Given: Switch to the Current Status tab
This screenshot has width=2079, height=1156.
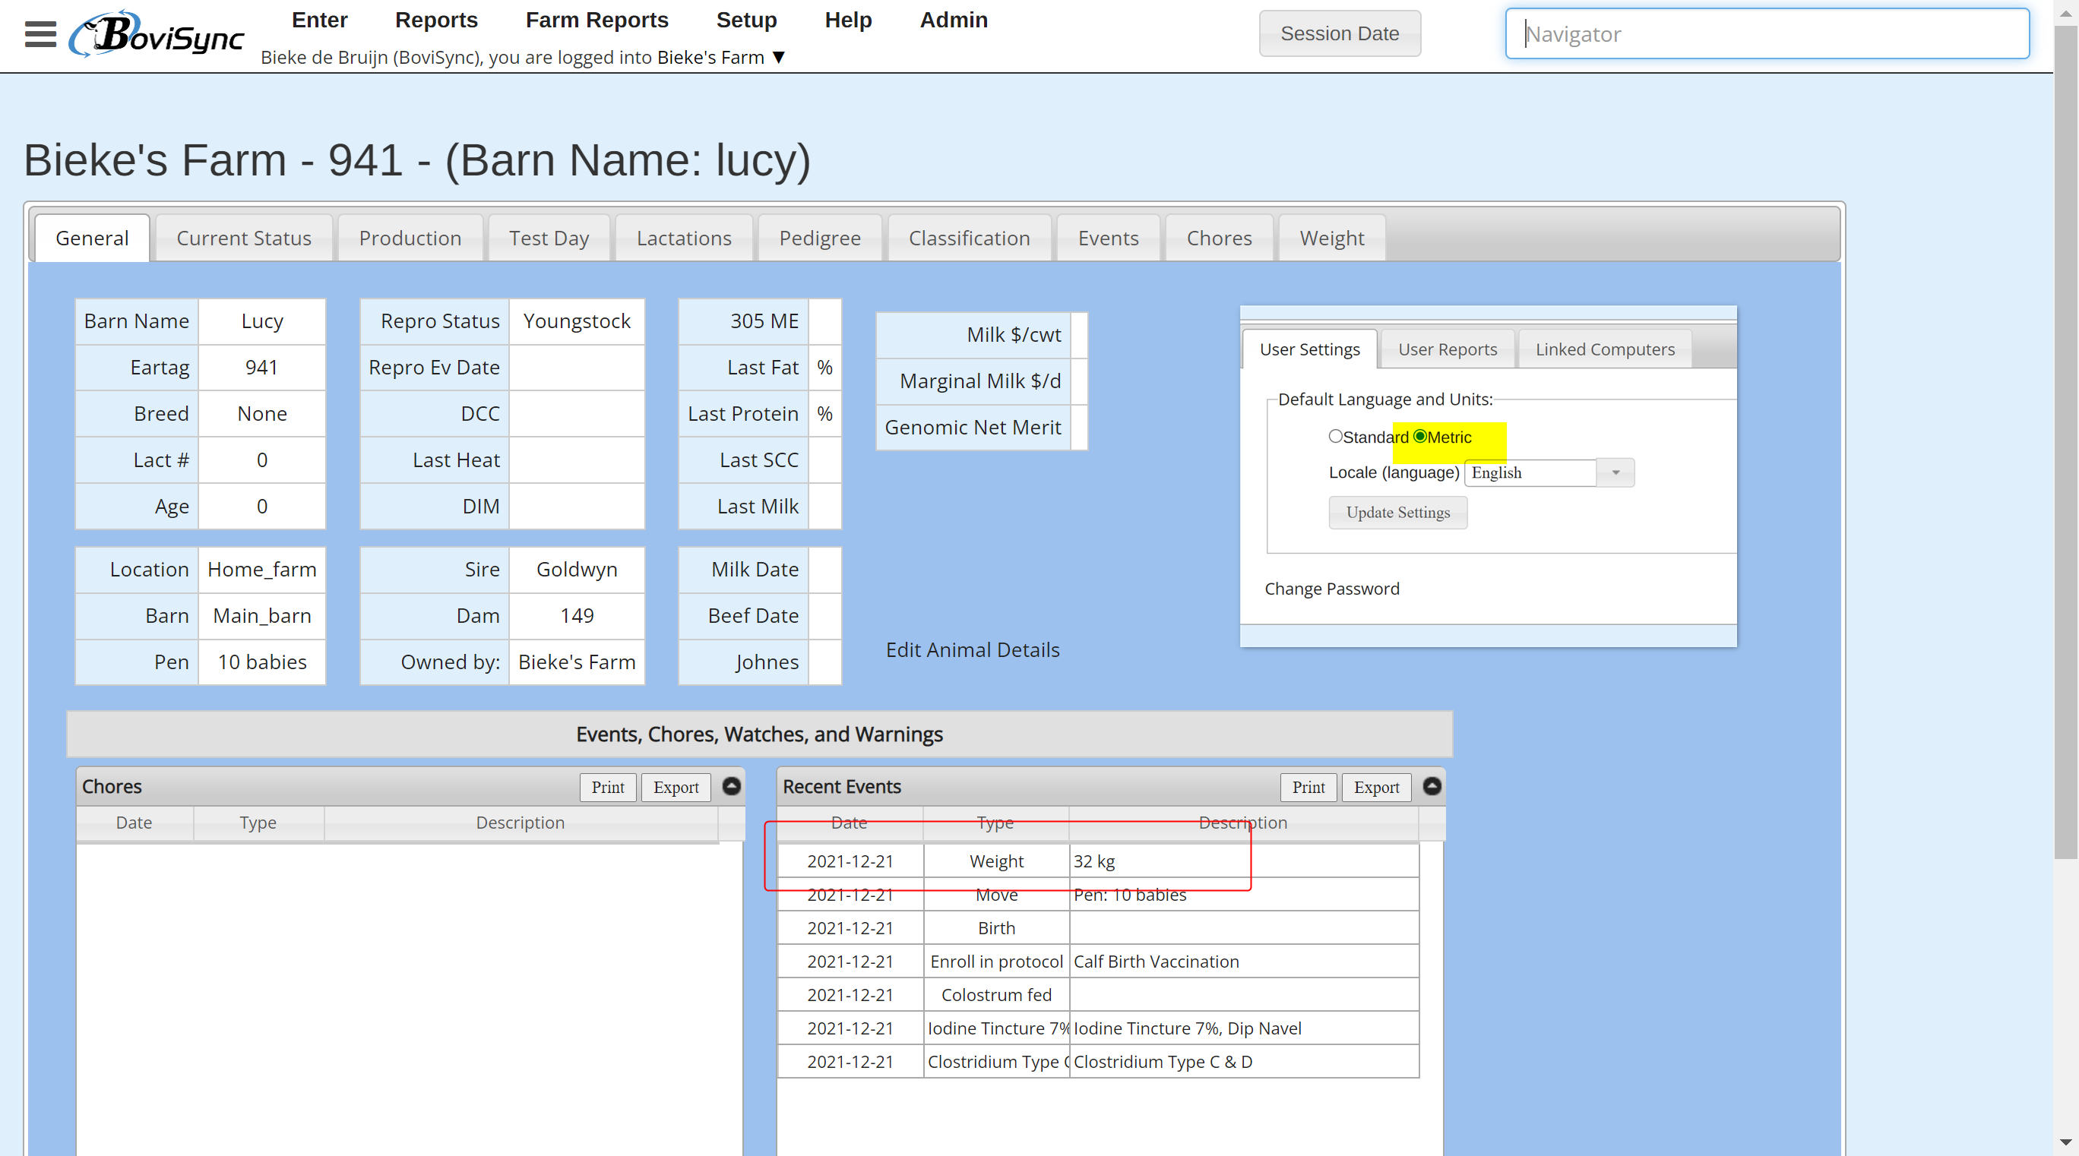Looking at the screenshot, I should (244, 238).
